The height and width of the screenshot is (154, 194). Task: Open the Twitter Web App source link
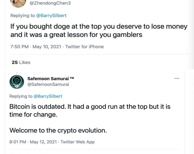[x=77, y=142]
